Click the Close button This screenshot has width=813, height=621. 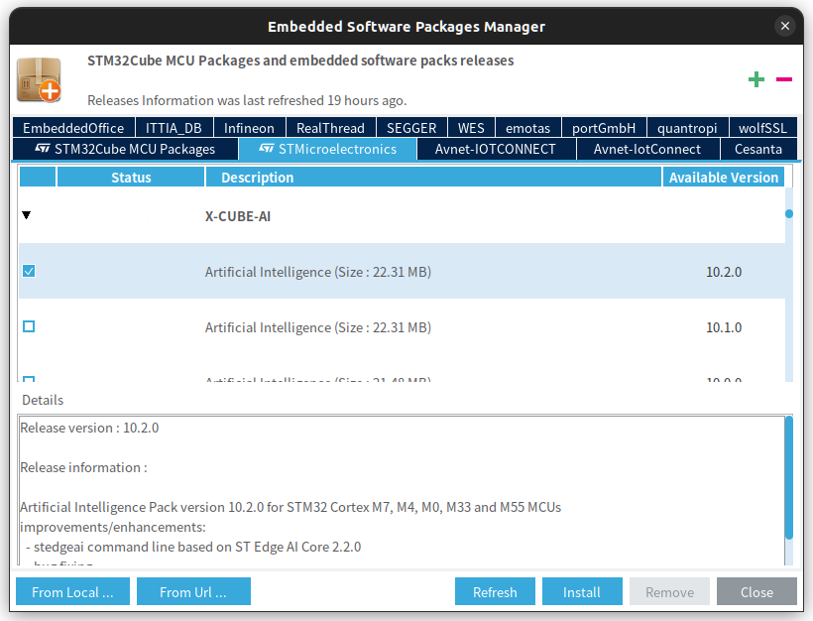point(756,591)
